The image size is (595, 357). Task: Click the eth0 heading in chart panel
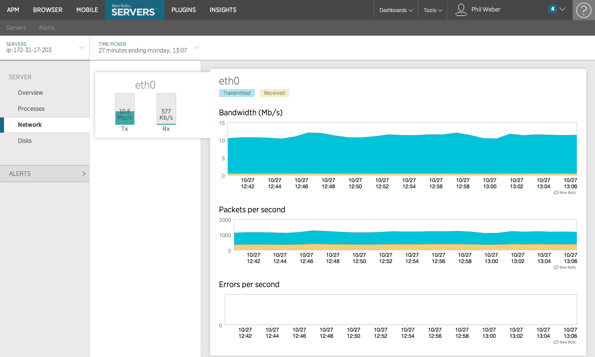point(229,81)
